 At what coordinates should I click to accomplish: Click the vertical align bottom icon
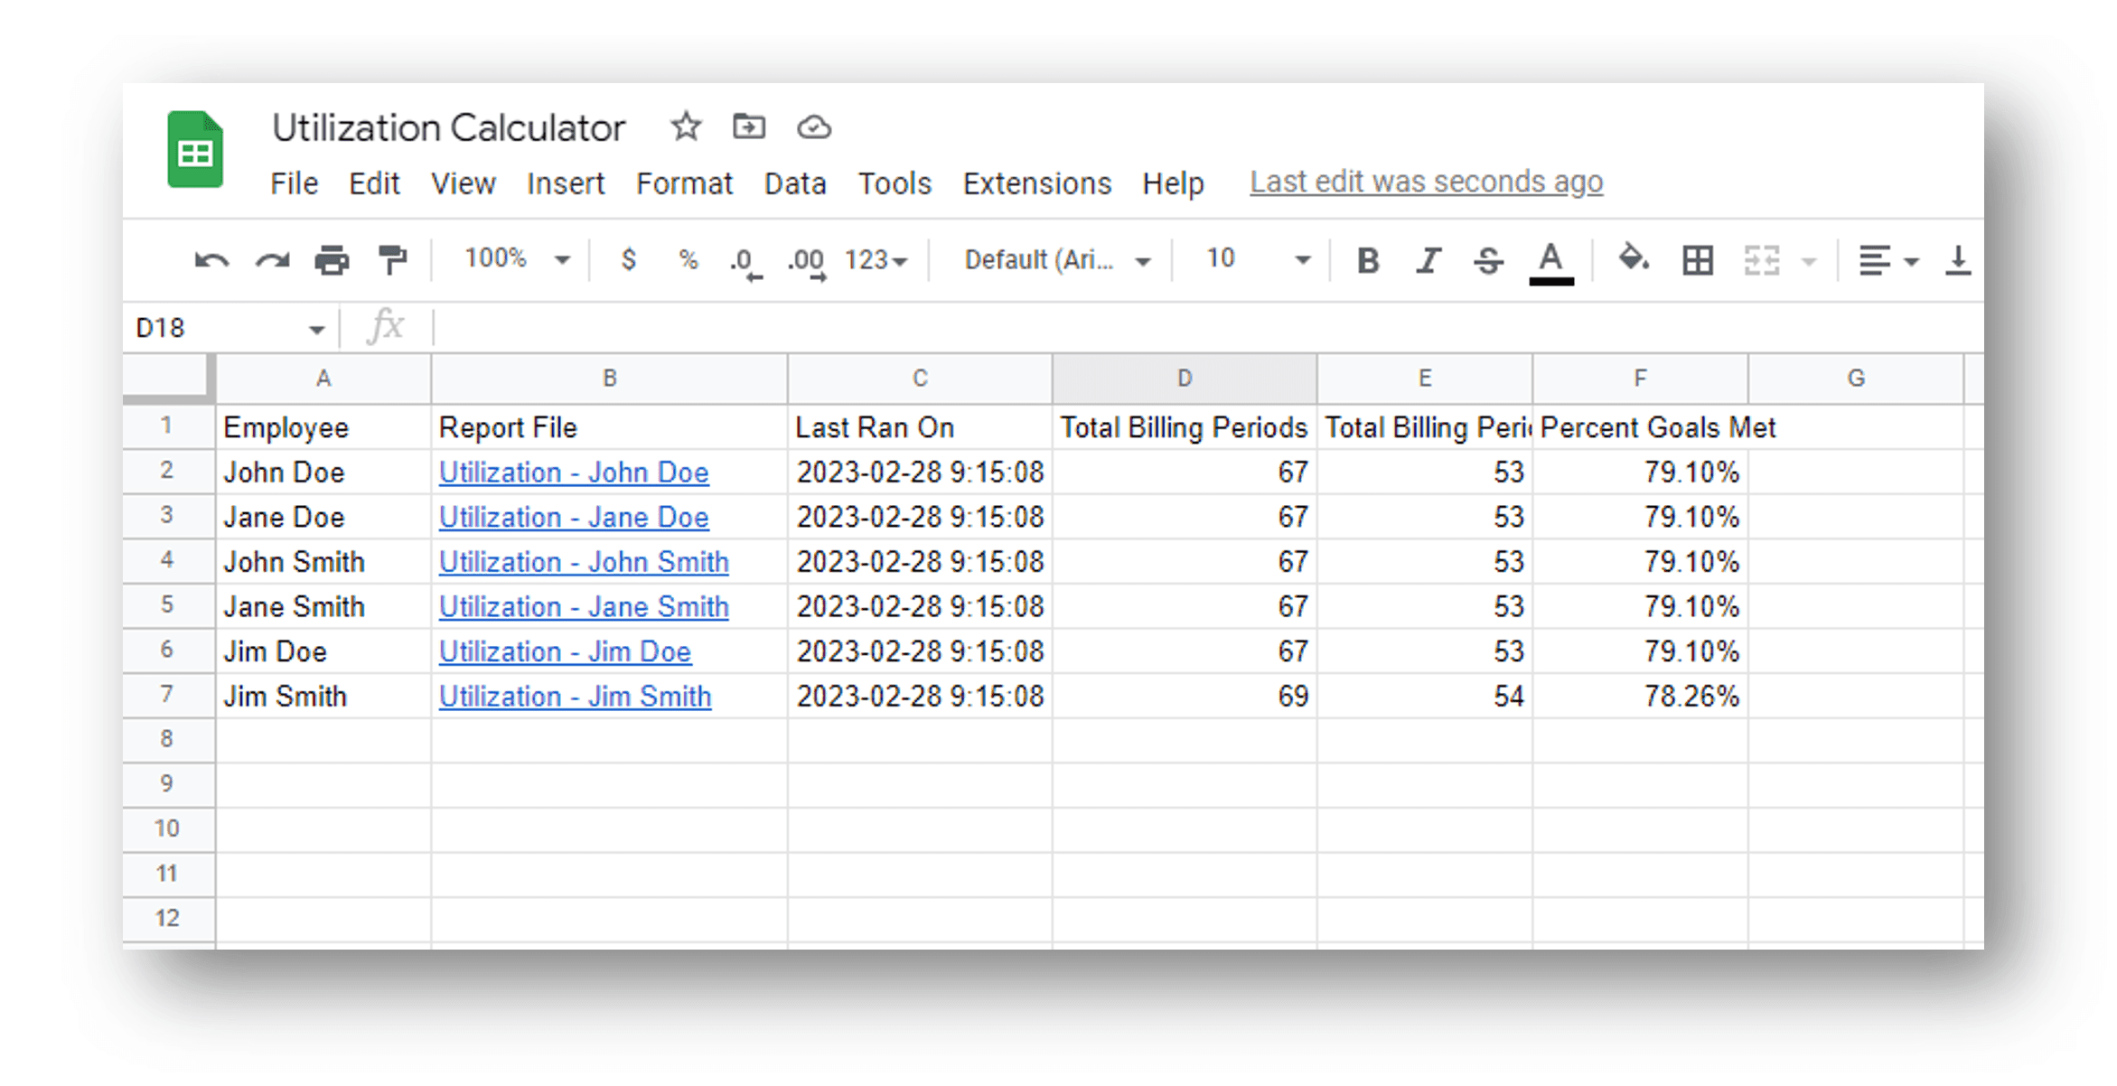[1957, 260]
